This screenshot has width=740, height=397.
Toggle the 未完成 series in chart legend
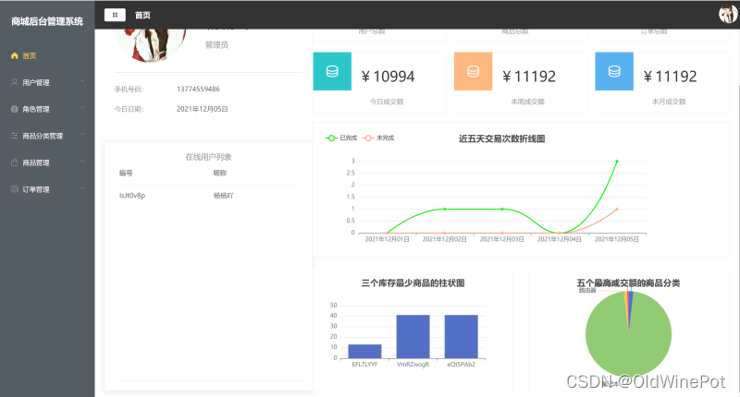379,138
